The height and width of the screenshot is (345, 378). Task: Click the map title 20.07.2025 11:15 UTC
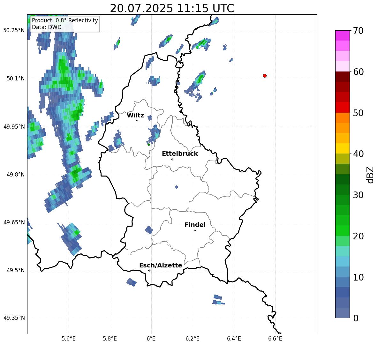click(172, 8)
